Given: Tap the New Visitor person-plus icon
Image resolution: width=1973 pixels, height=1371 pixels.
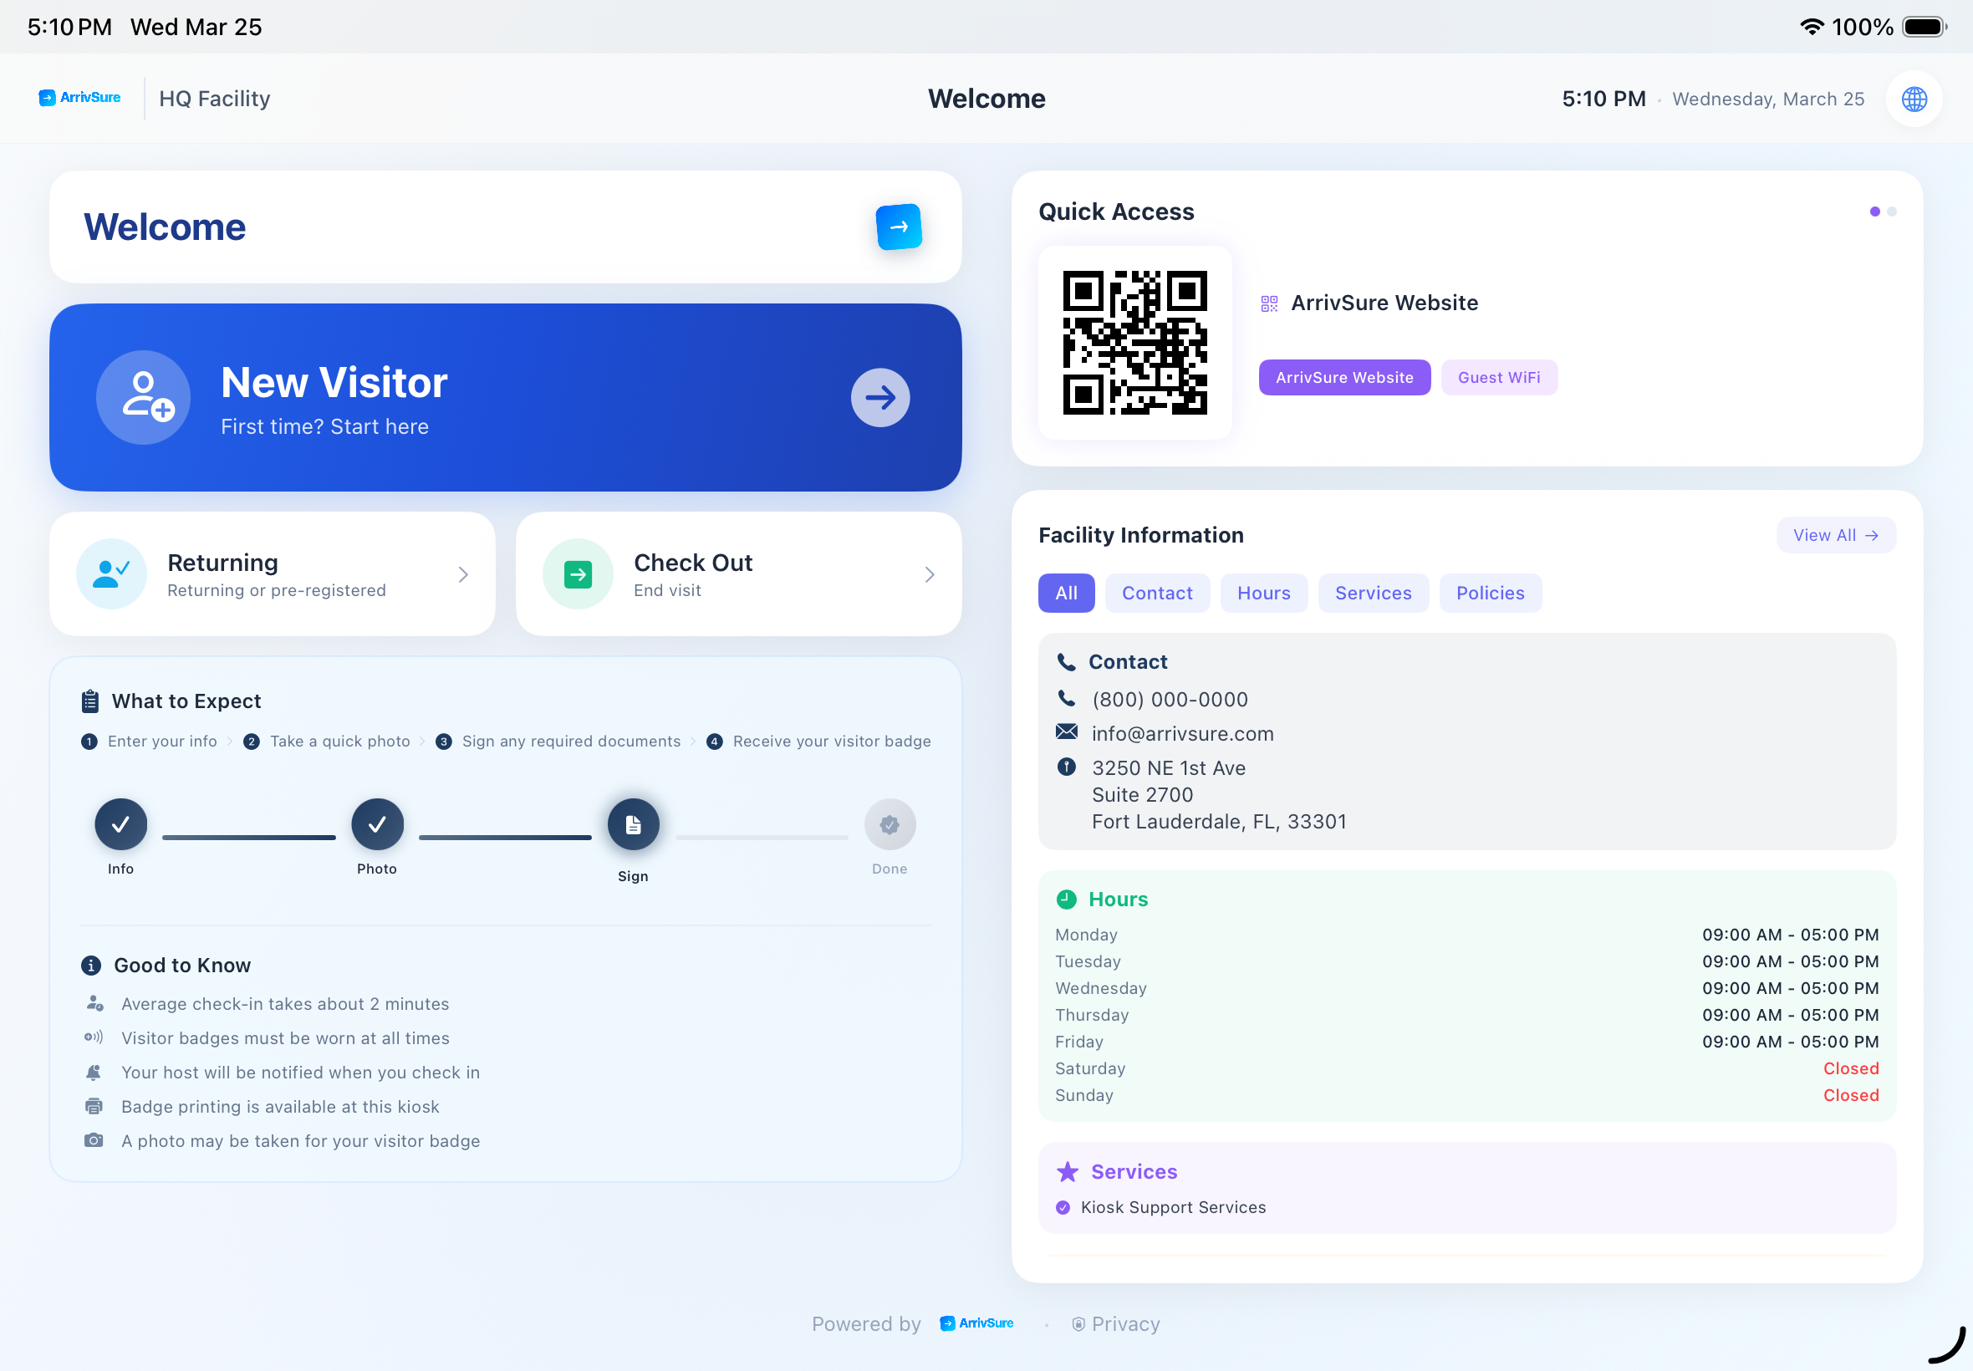Looking at the screenshot, I should [x=144, y=397].
